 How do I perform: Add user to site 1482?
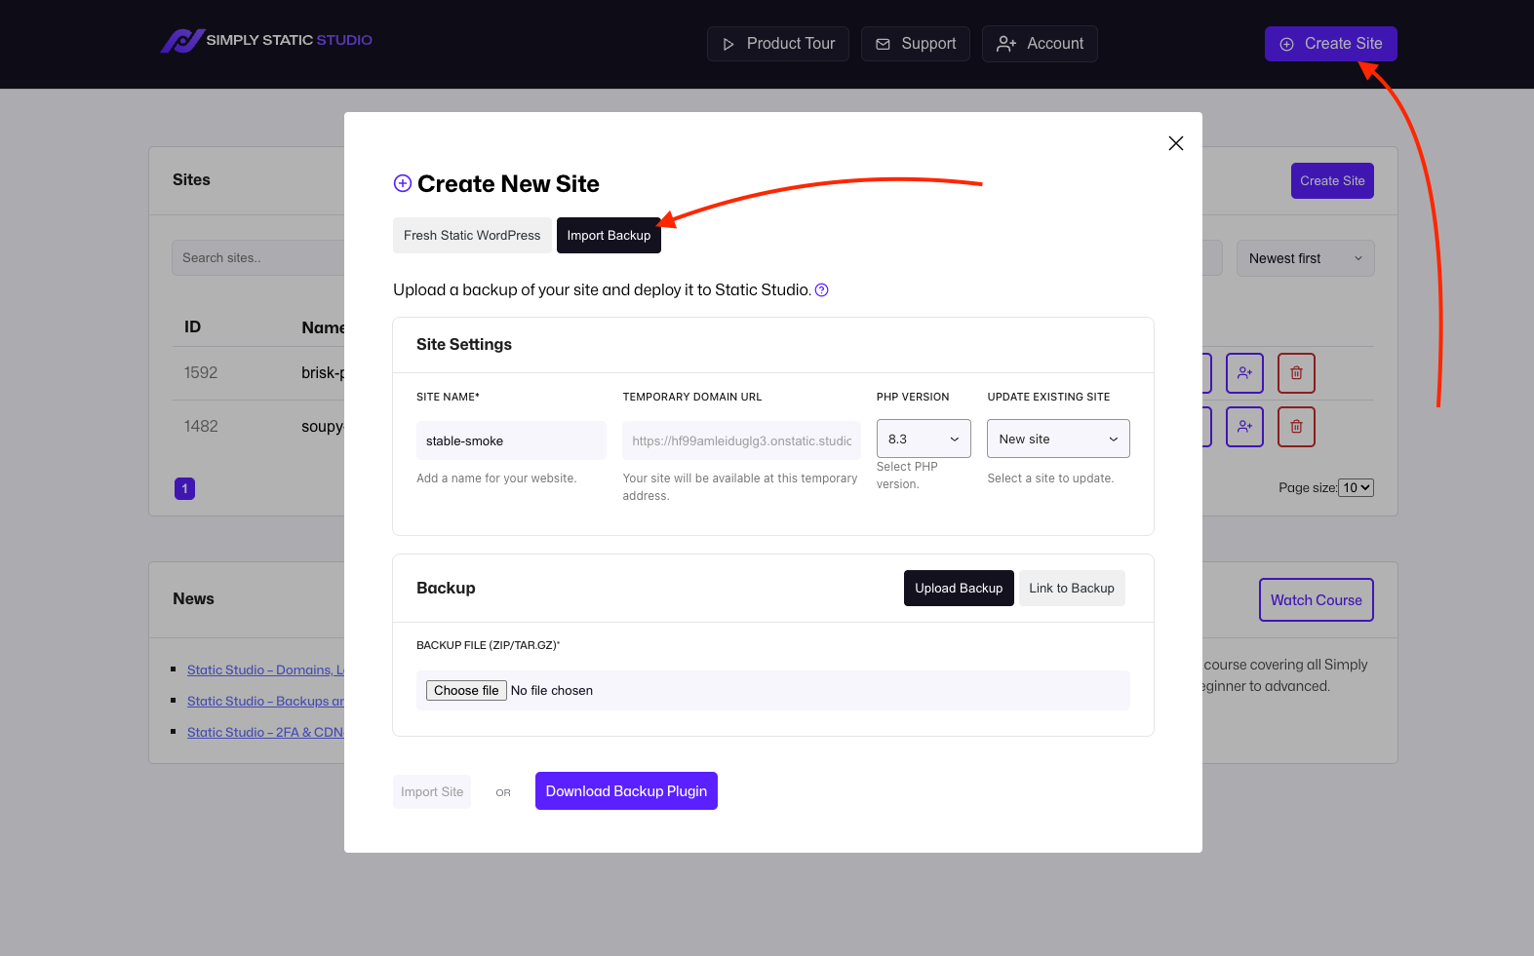(1244, 427)
